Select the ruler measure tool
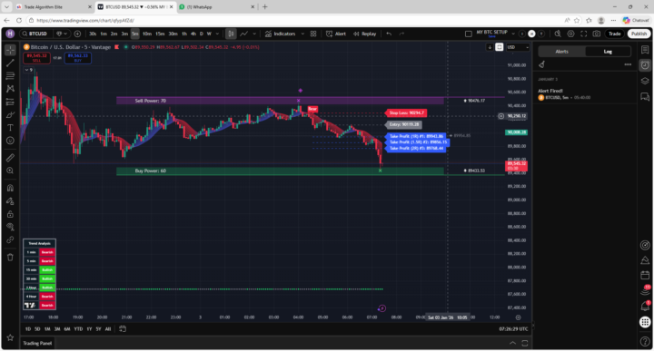 pyautogui.click(x=10, y=158)
